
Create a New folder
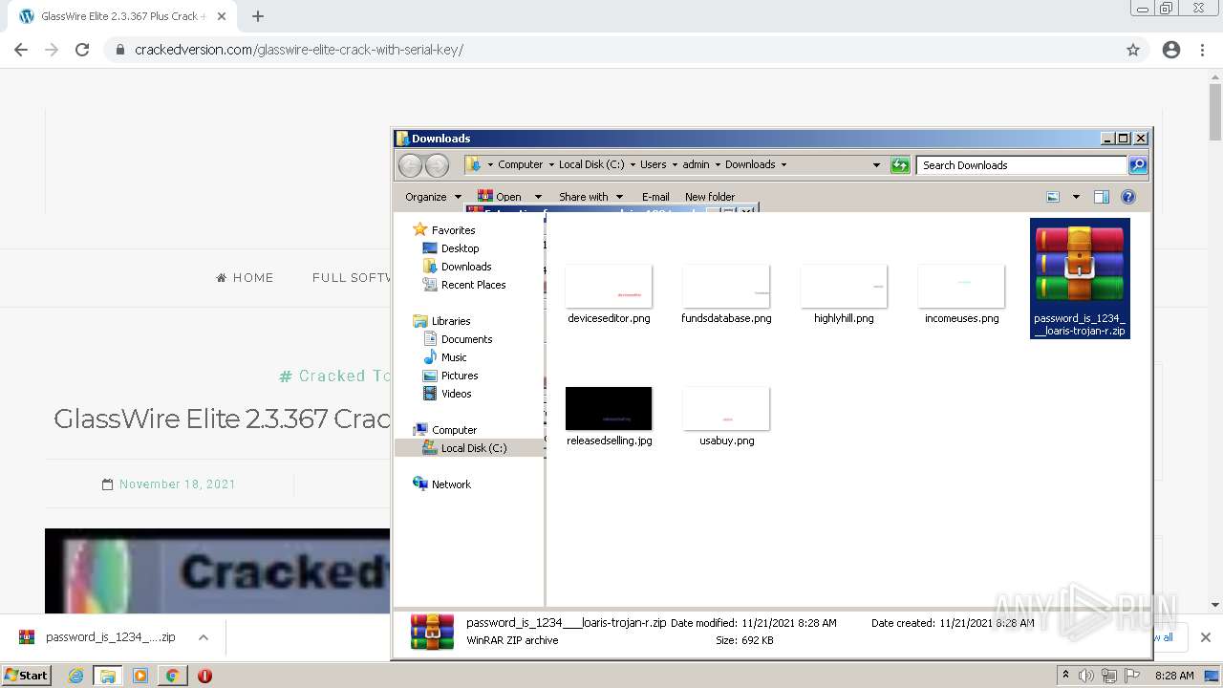710,197
